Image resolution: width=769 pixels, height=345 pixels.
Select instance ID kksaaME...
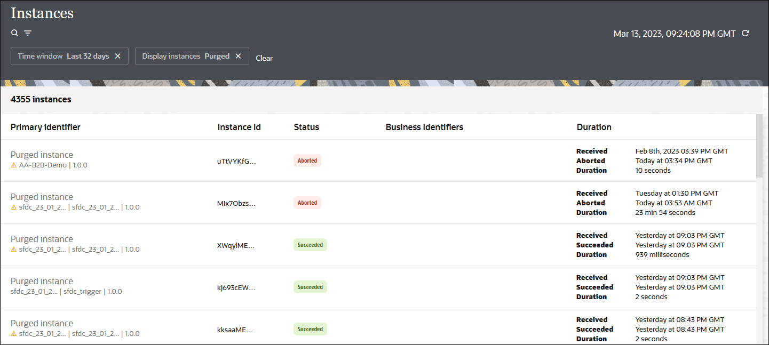(235, 330)
